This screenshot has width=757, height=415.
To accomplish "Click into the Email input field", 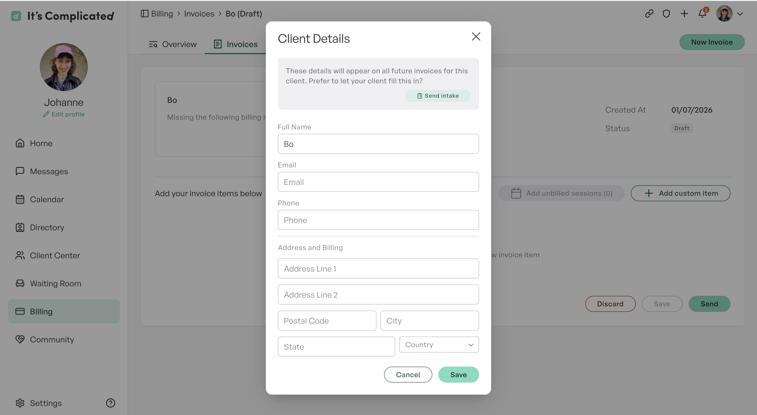I will point(378,182).
